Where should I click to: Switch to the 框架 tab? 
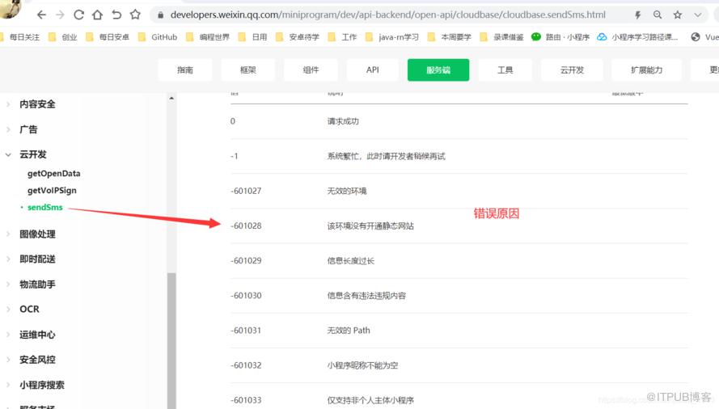click(x=248, y=70)
